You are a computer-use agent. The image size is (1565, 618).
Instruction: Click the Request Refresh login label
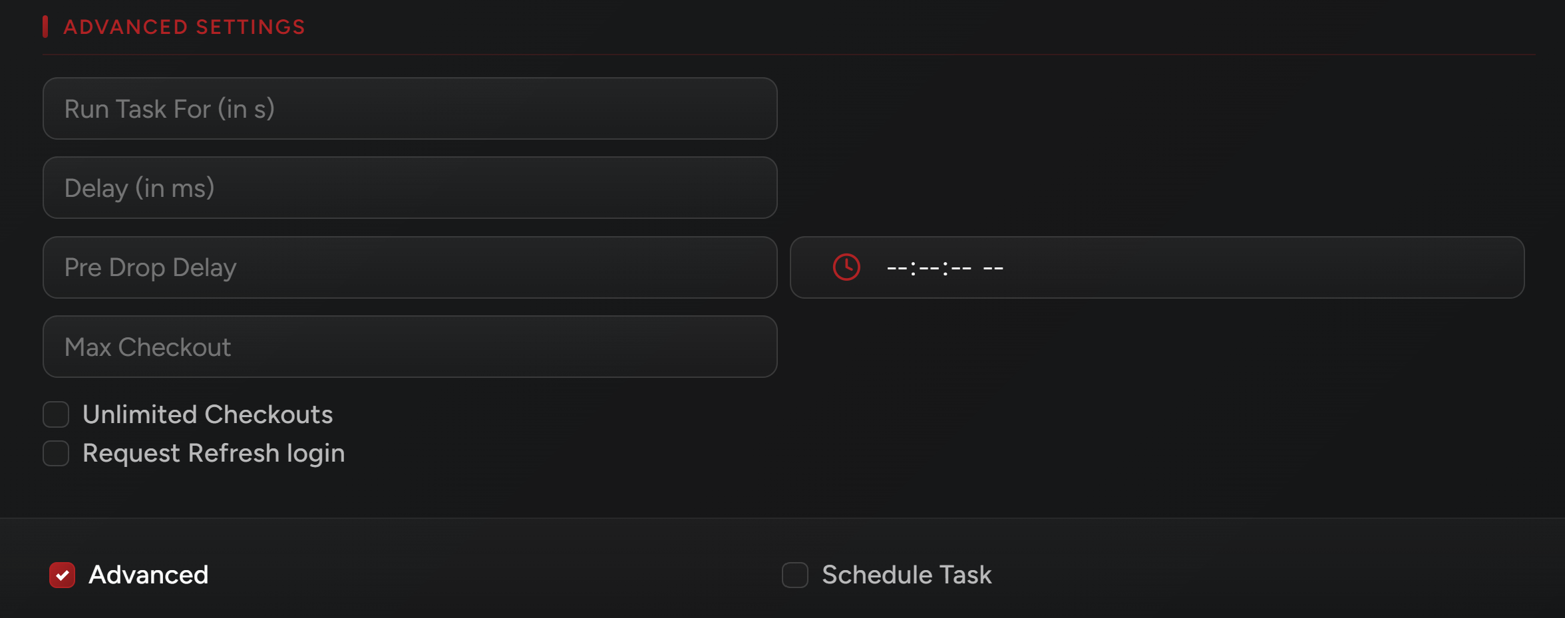[214, 454]
